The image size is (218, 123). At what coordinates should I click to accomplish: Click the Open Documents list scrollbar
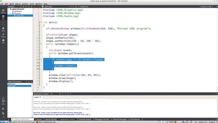[32, 100]
